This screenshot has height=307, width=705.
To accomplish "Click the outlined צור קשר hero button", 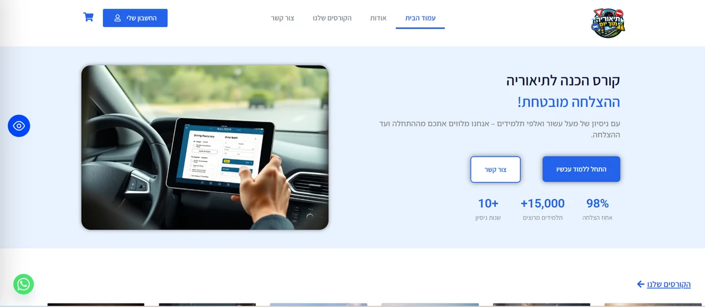I will [495, 169].
